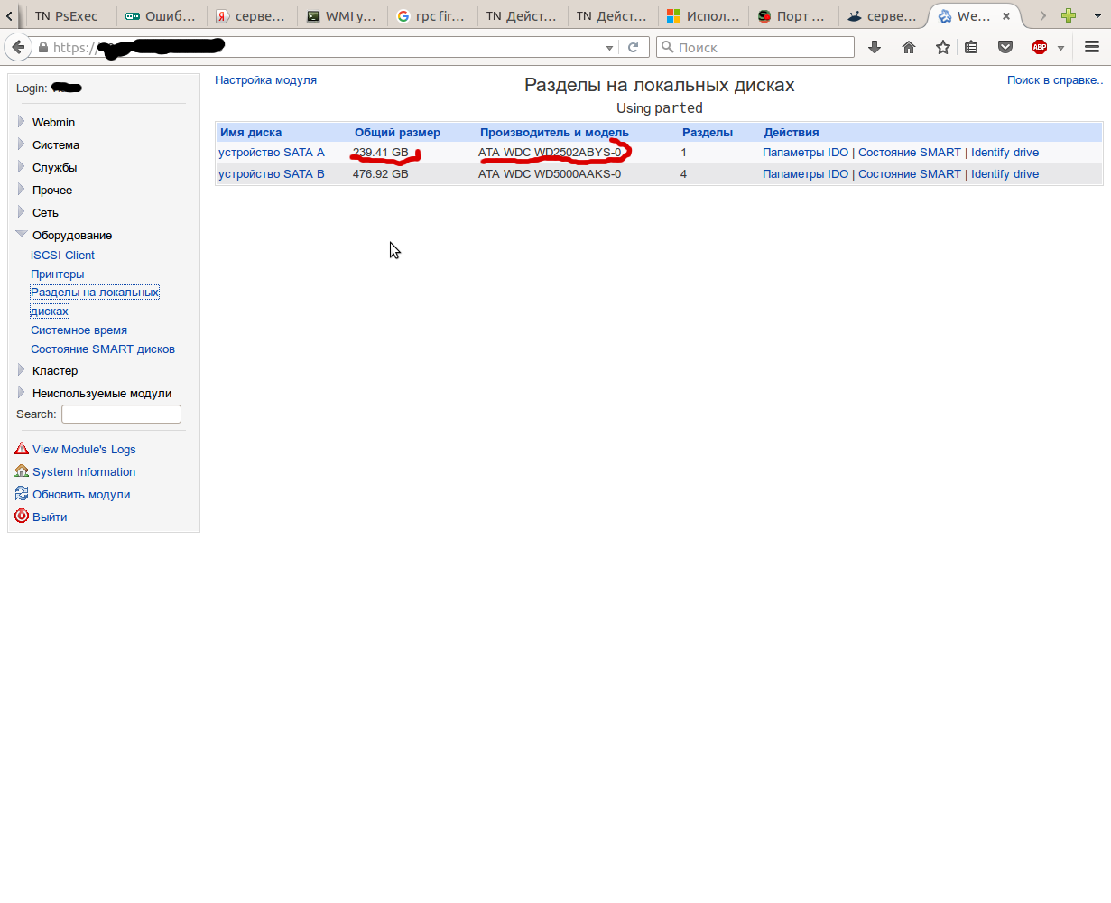Open Состояние SMART for SATA B
The width and height of the screenshot is (1111, 903).
pos(909,174)
